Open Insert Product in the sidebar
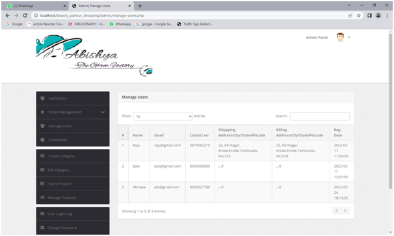The width and height of the screenshot is (394, 236). [73, 184]
